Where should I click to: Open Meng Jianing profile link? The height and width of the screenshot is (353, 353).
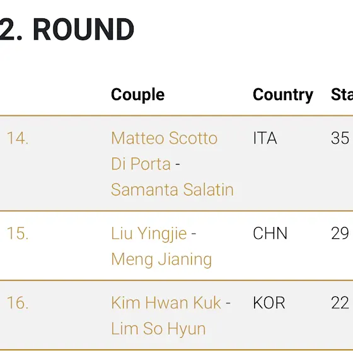tap(161, 260)
